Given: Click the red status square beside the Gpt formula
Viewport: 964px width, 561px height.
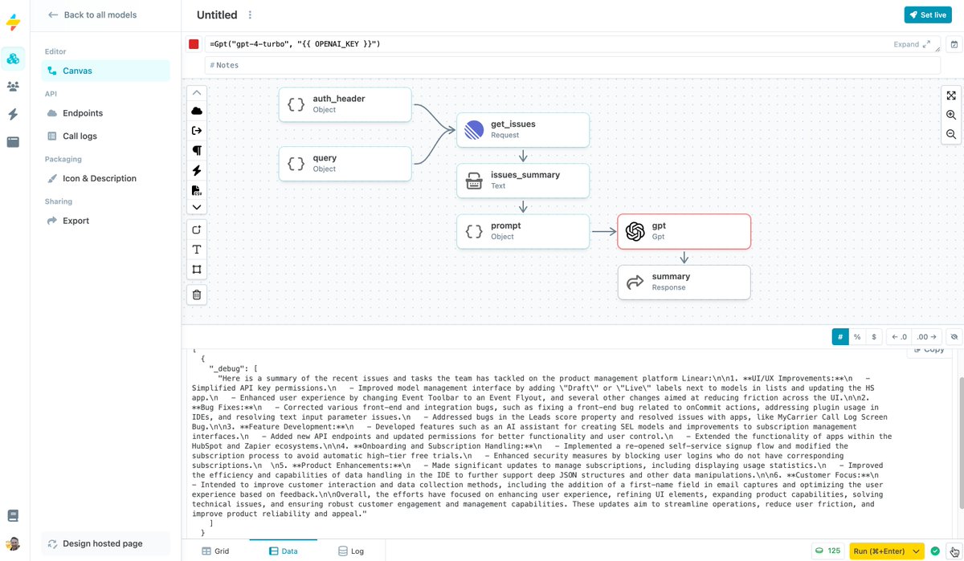Looking at the screenshot, I should click(193, 44).
